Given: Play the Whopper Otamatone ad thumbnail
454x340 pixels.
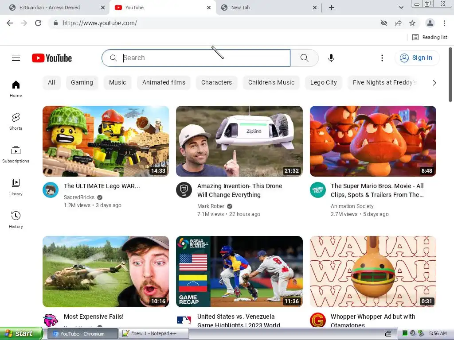Looking at the screenshot, I should (x=373, y=271).
